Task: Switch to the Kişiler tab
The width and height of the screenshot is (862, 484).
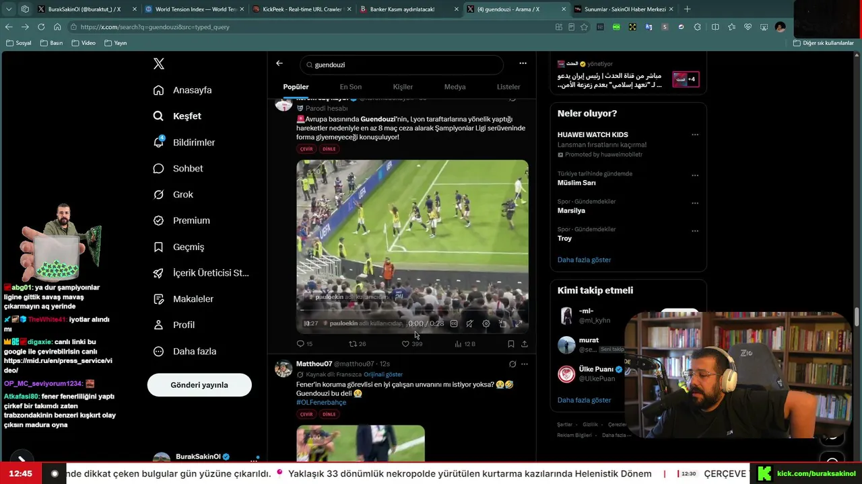Action: click(x=403, y=87)
